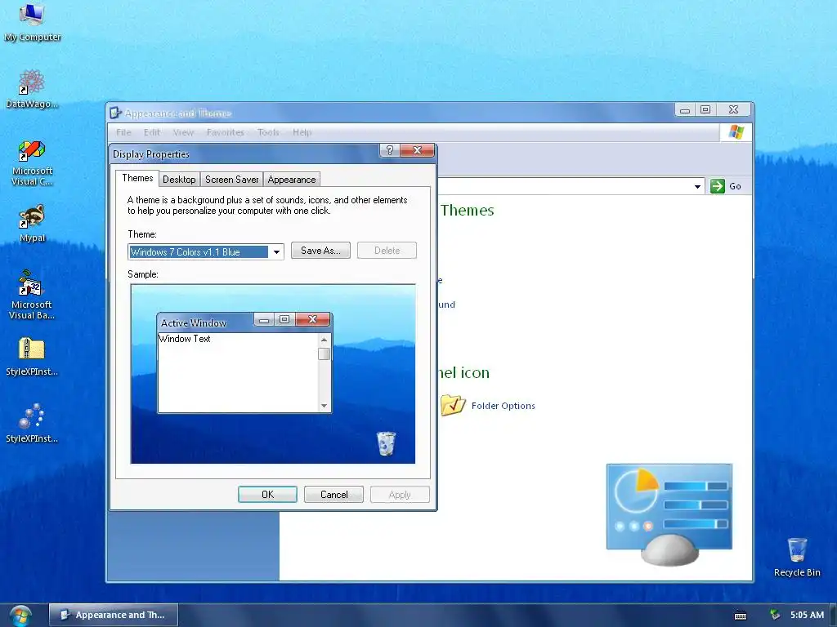Open the Favorites menu
Viewport: 837px width, 627px height.
(226, 132)
